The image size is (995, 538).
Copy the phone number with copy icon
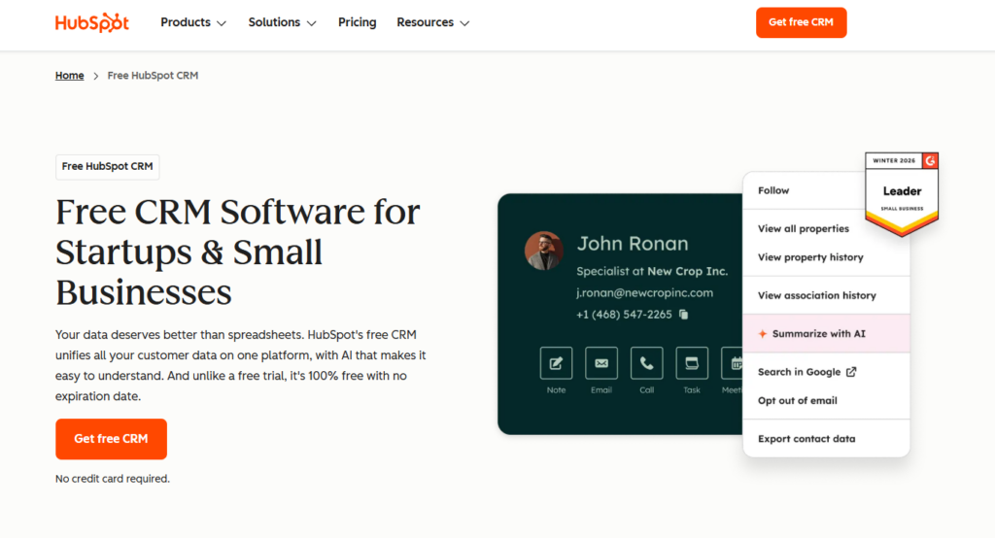683,314
